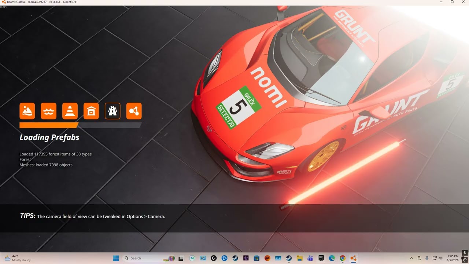Open Google Chrome from the taskbar
This screenshot has width=469, height=264.
click(342, 258)
